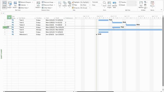Click the formula entry bar field

click(84, 13)
